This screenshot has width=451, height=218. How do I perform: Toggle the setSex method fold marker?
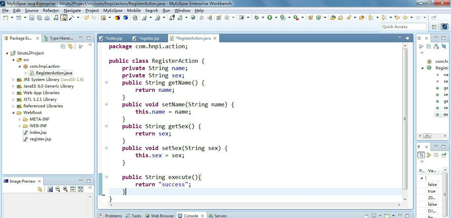pos(106,148)
